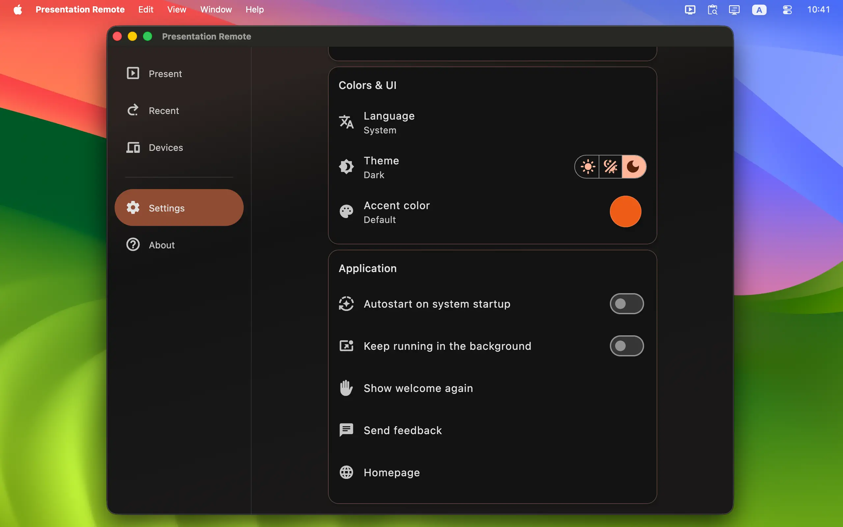
Task: Select the light theme sun button
Action: [x=588, y=167]
